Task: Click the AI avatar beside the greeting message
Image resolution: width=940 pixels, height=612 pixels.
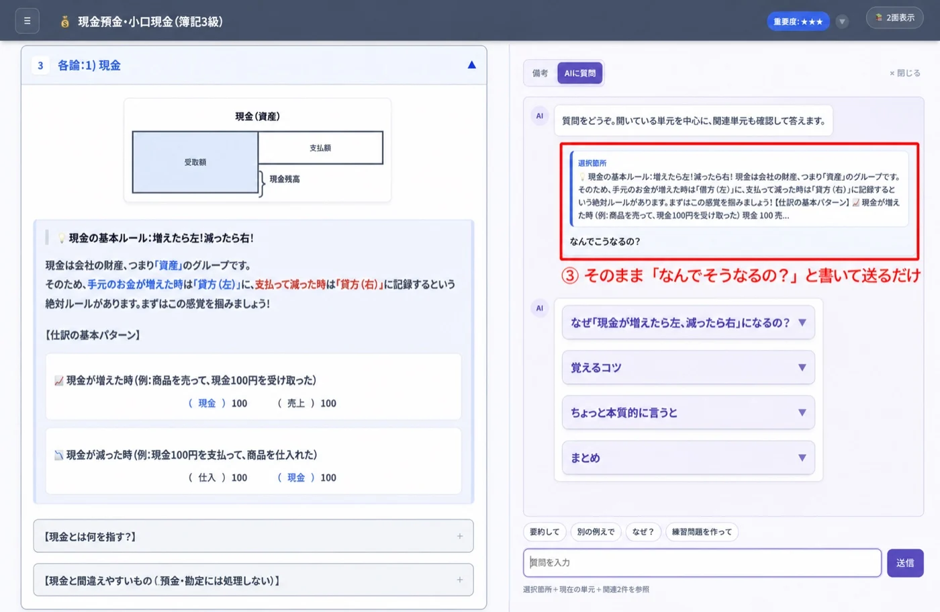Action: [x=539, y=116]
